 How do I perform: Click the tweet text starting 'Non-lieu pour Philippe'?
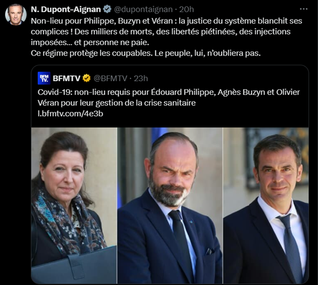[166, 32]
